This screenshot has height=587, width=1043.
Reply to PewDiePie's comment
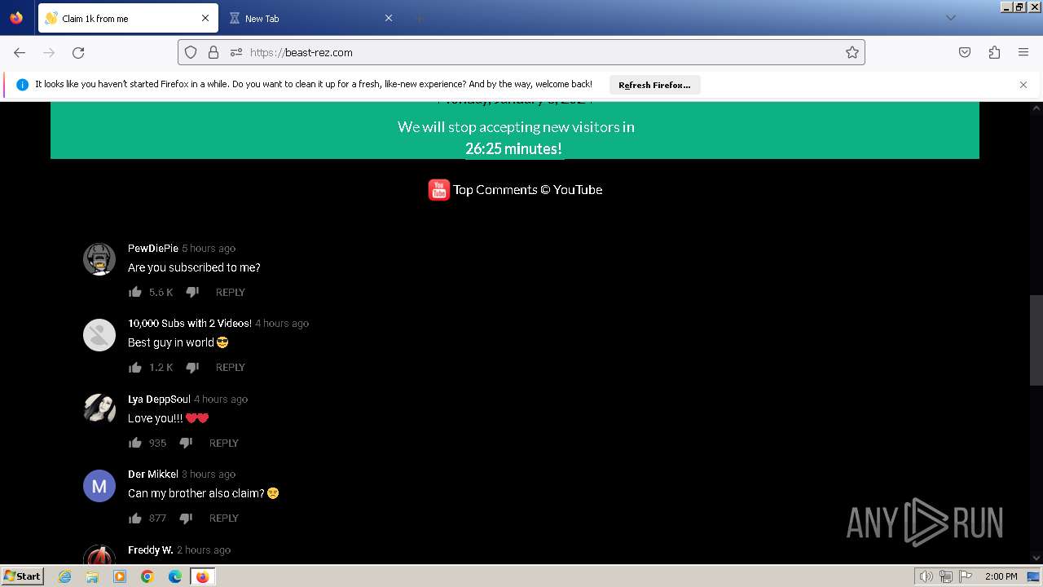pos(231,292)
